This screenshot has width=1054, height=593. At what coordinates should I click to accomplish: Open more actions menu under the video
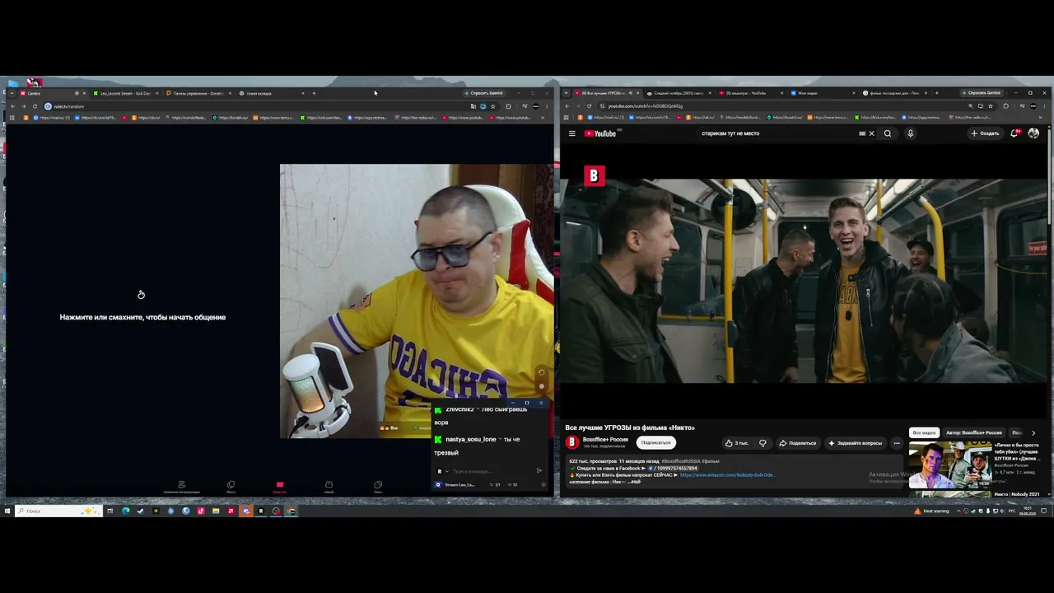point(897,443)
